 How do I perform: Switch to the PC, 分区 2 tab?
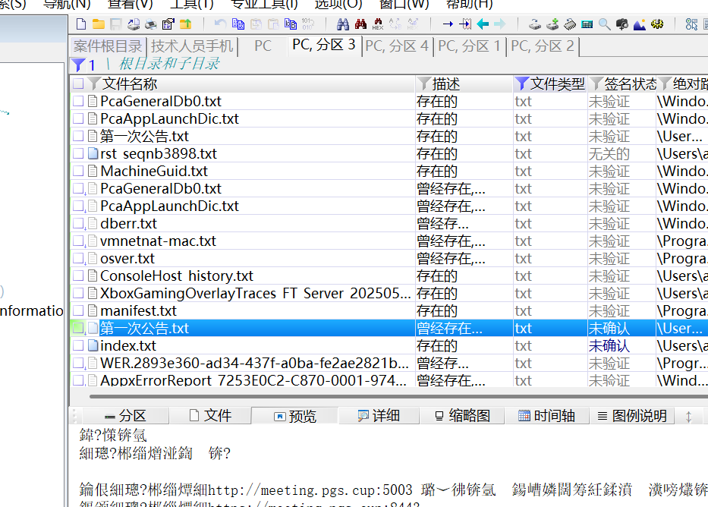click(x=543, y=46)
